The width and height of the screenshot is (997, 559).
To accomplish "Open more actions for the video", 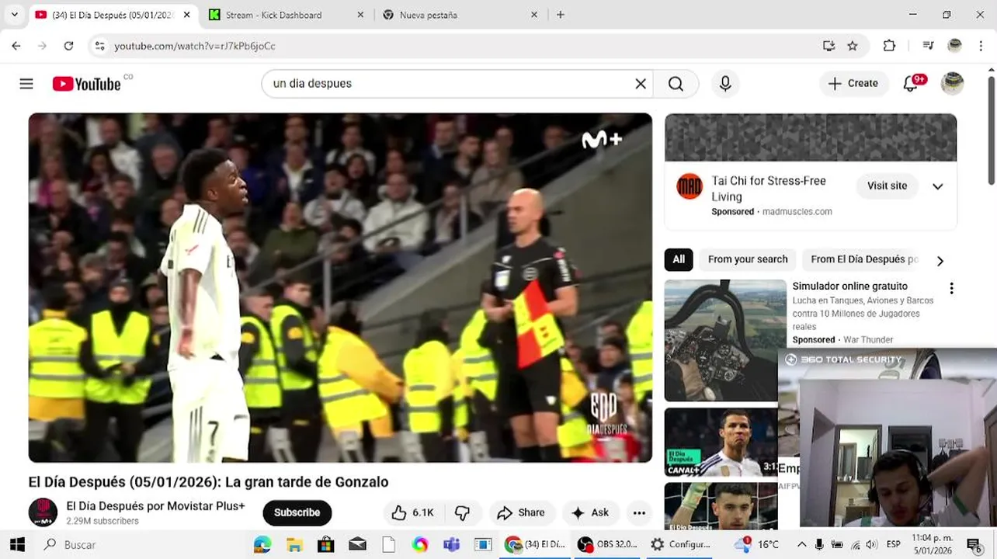I will coord(639,512).
